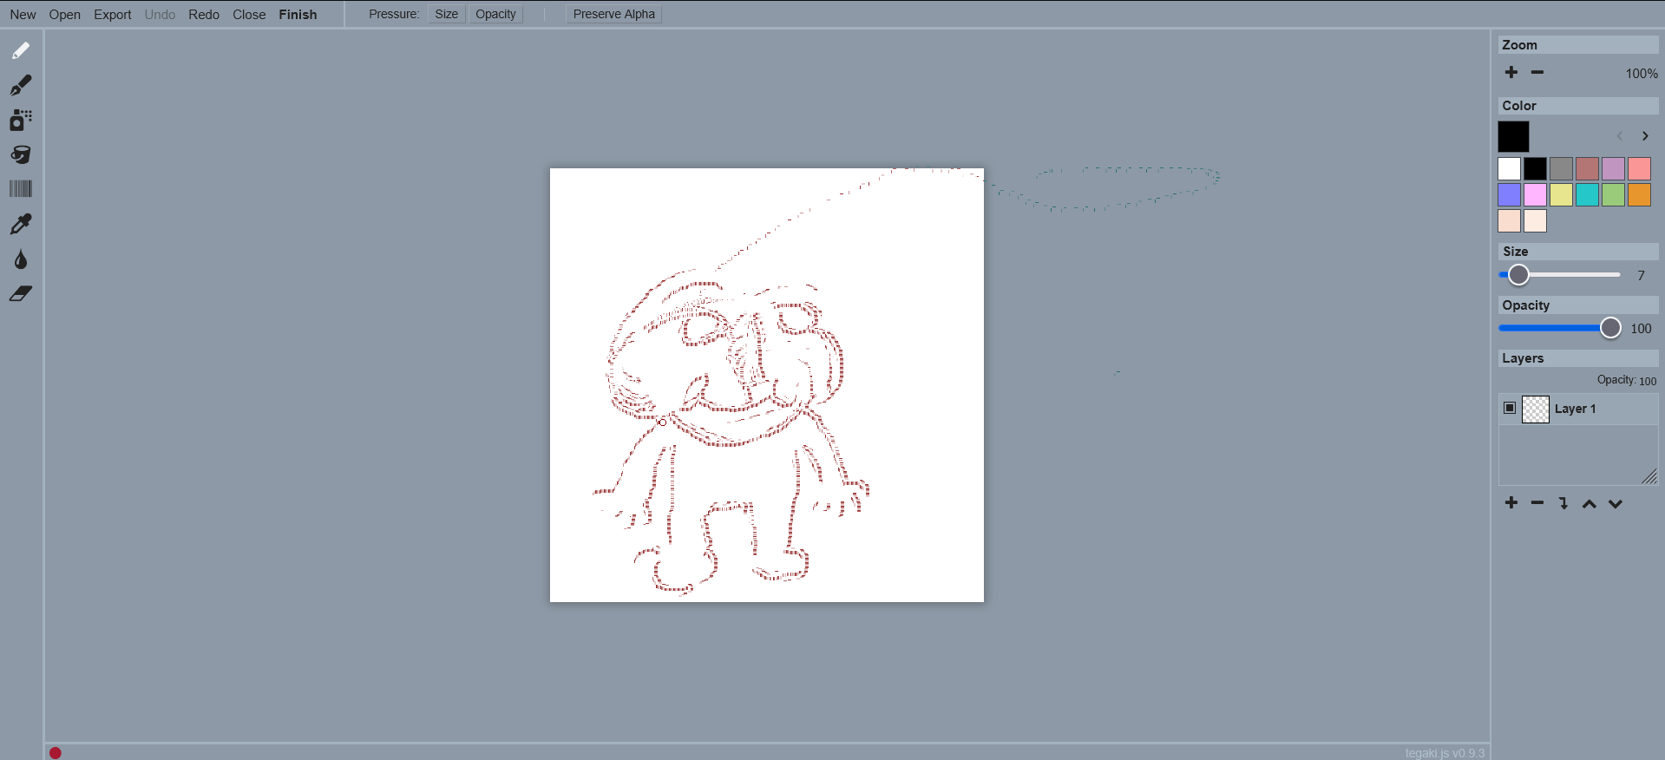The image size is (1665, 760).
Task: Move layer up
Action: (1590, 503)
